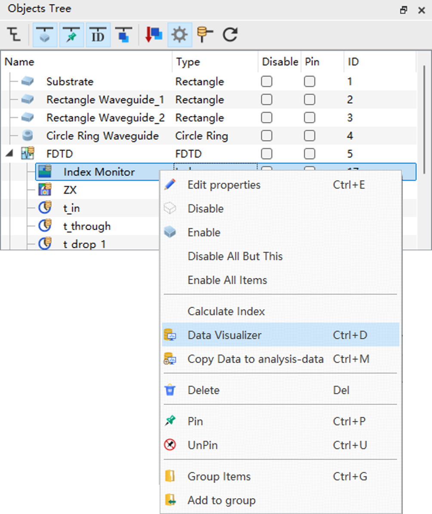Screen dimensions: 432x514
Task: Click Group Items in context menu
Action: coord(219,477)
